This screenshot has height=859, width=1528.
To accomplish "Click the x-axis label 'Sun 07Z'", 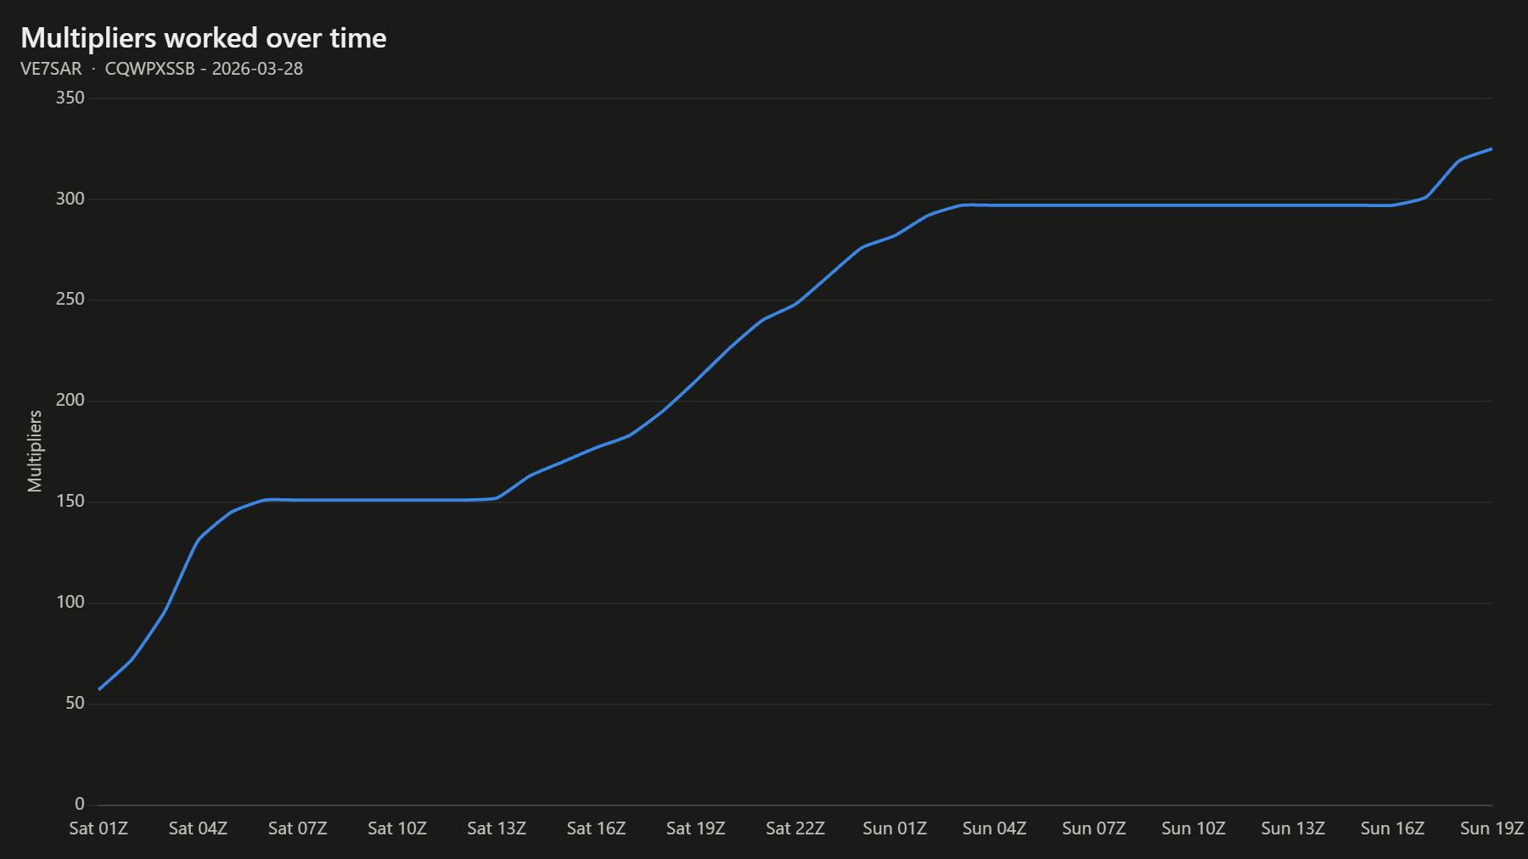I will [1094, 828].
